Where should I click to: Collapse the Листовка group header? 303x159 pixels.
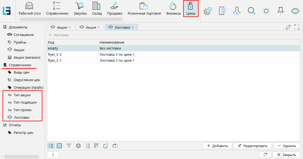(50, 35)
